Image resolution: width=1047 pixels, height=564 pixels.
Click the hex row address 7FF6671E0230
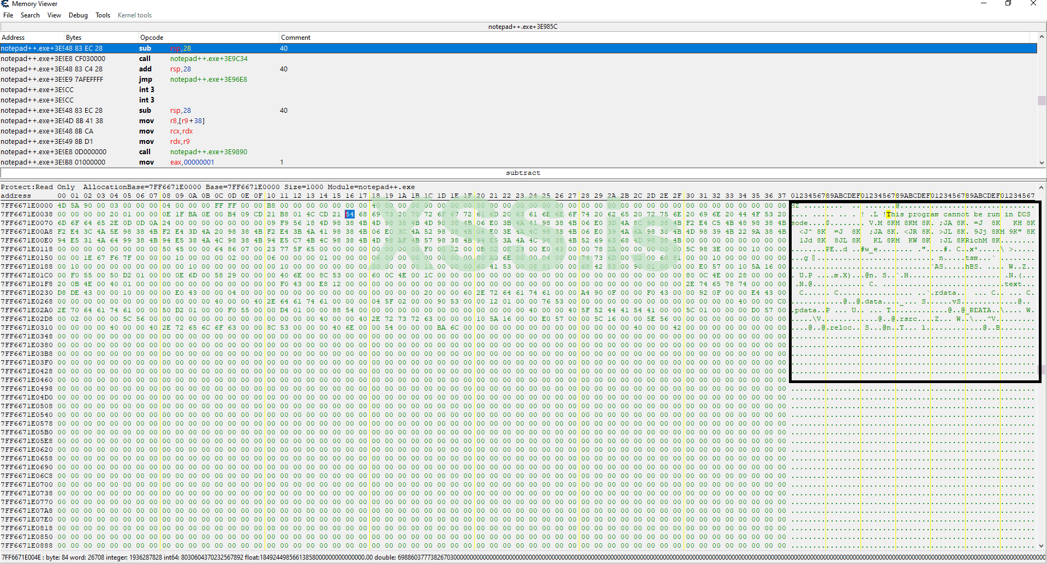click(27, 293)
